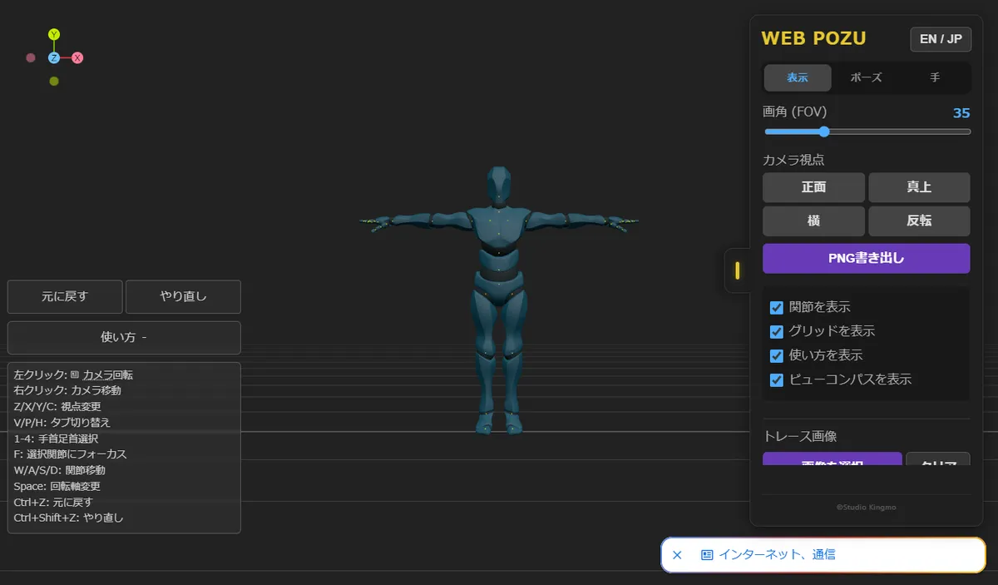The height and width of the screenshot is (585, 998).
Task: Click the Space: 回転軸変更 help line
Action: tap(57, 486)
